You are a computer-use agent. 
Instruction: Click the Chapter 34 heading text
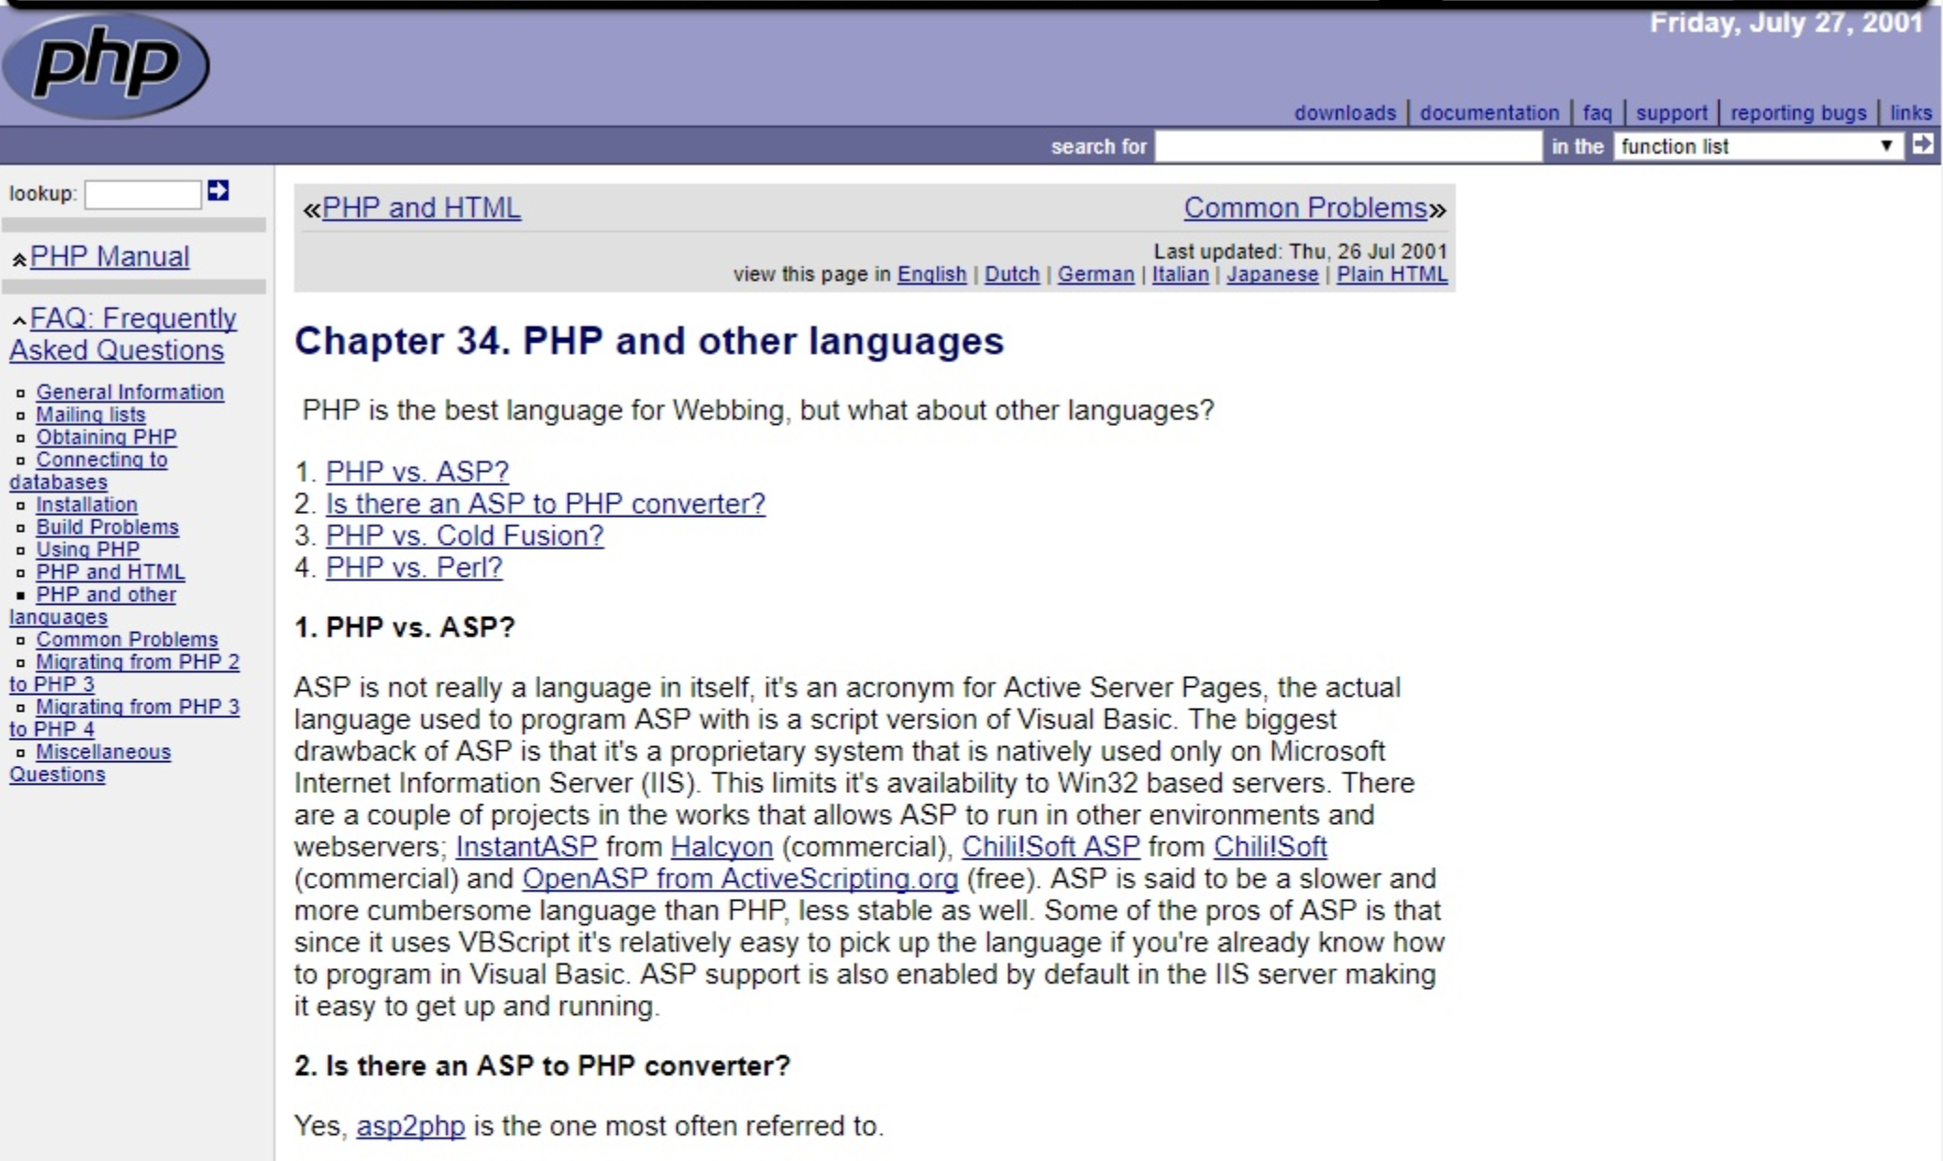pyautogui.click(x=649, y=341)
